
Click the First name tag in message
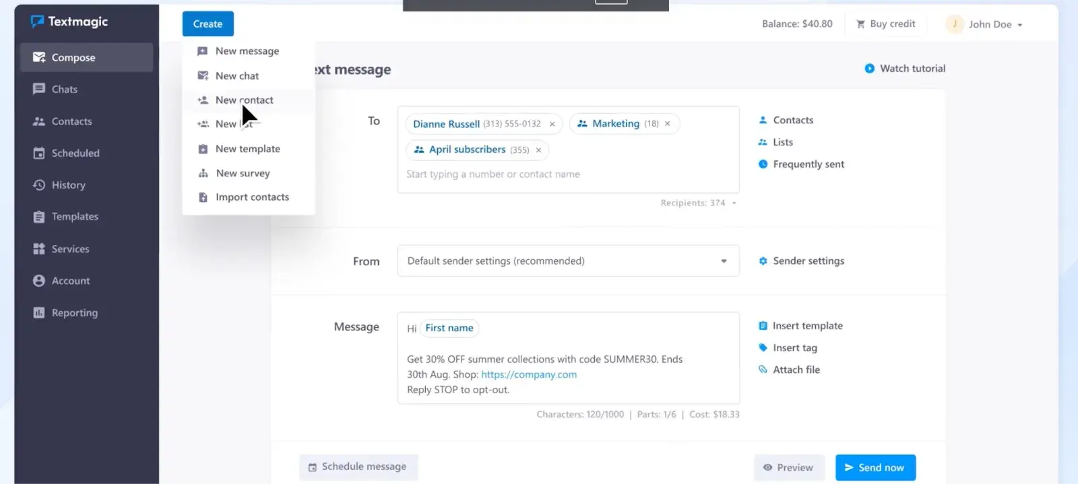tap(449, 328)
